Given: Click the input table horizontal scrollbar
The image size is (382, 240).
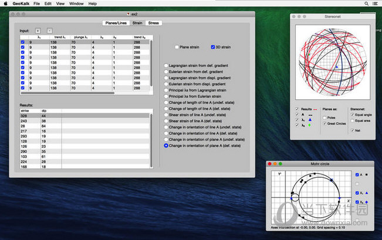Looking at the screenshot, I should (x=67, y=93).
